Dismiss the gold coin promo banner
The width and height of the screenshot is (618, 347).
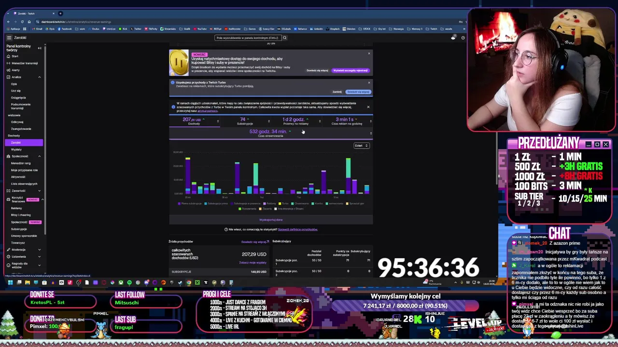[x=369, y=53]
